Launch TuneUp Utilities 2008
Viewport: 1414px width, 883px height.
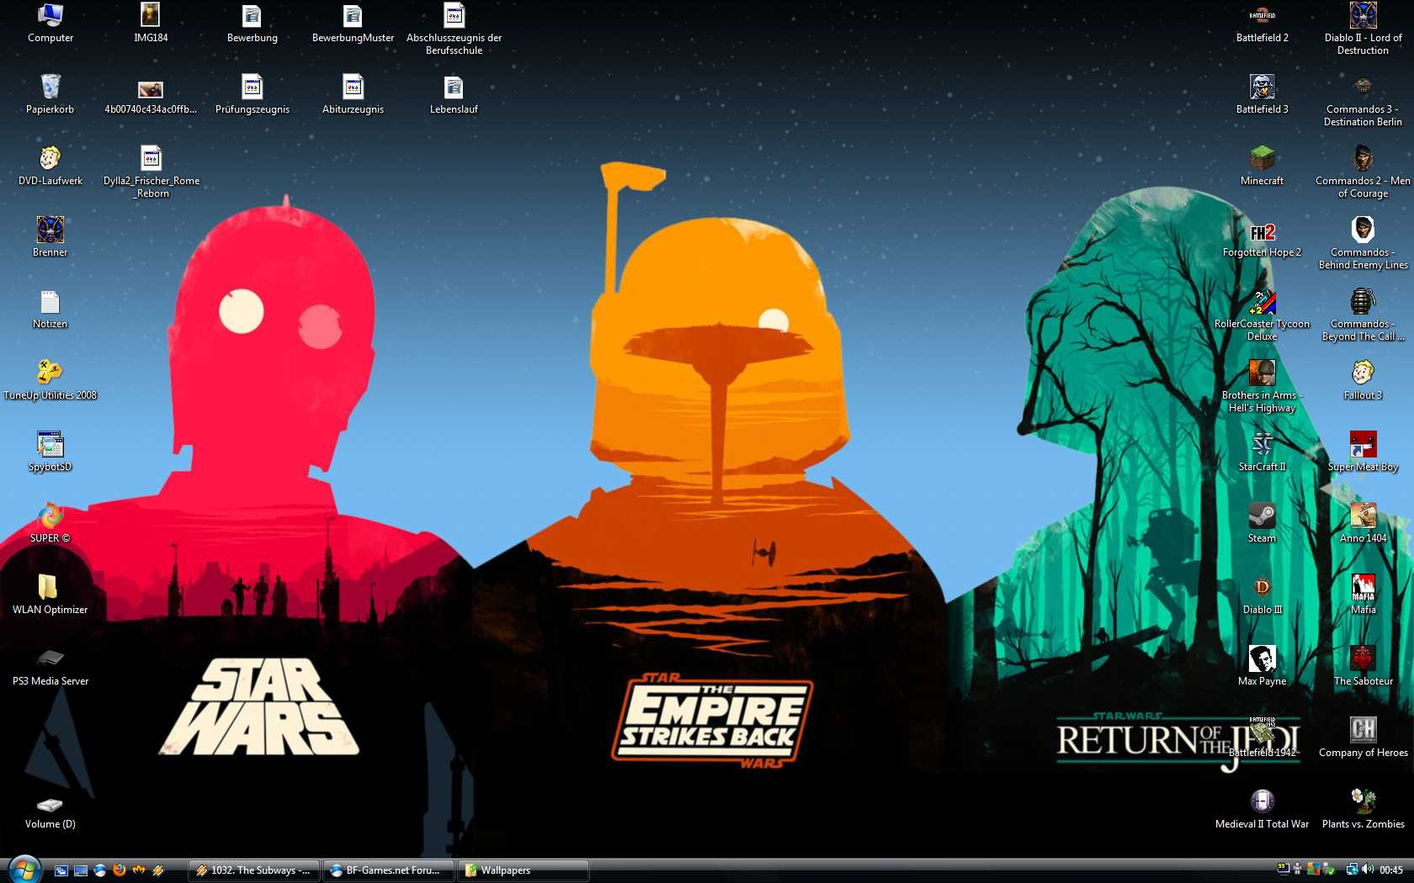coord(50,381)
